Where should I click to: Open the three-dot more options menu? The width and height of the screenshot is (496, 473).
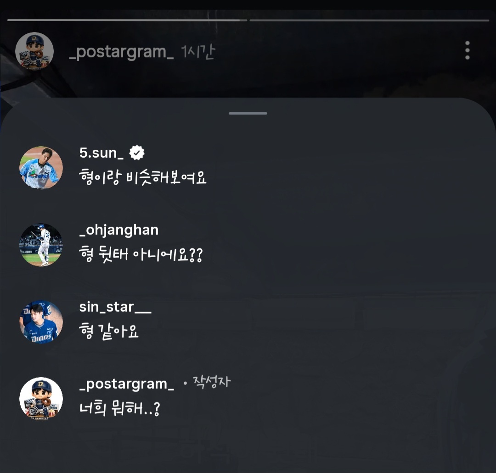(x=467, y=50)
